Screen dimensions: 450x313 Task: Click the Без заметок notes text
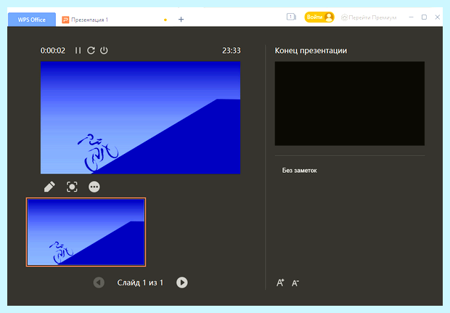coord(299,171)
